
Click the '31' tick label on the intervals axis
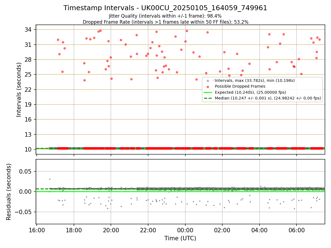click(x=28, y=45)
